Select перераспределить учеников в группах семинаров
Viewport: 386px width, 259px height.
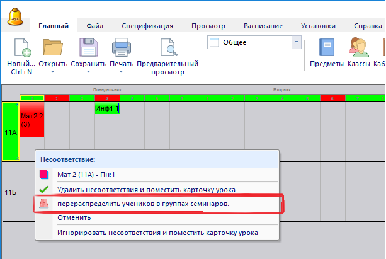(143, 204)
